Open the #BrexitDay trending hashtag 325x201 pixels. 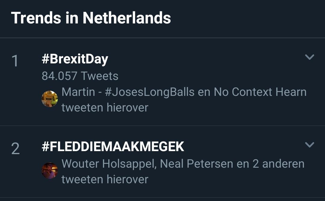[x=75, y=59]
